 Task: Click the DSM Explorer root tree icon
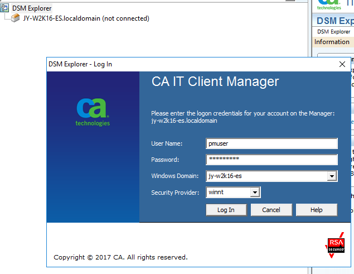point(4,8)
